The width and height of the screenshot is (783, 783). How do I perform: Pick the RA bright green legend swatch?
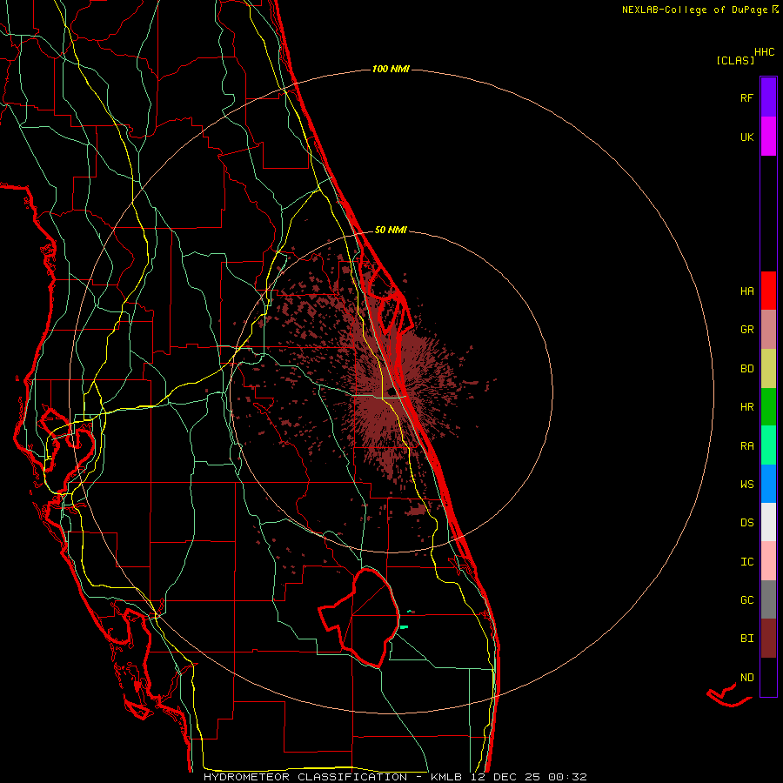pos(768,445)
